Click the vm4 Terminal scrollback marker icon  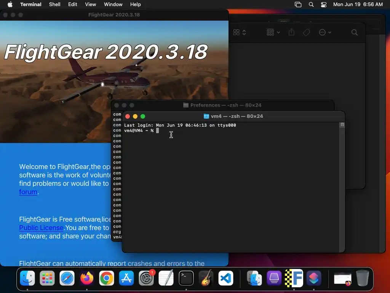point(342,125)
